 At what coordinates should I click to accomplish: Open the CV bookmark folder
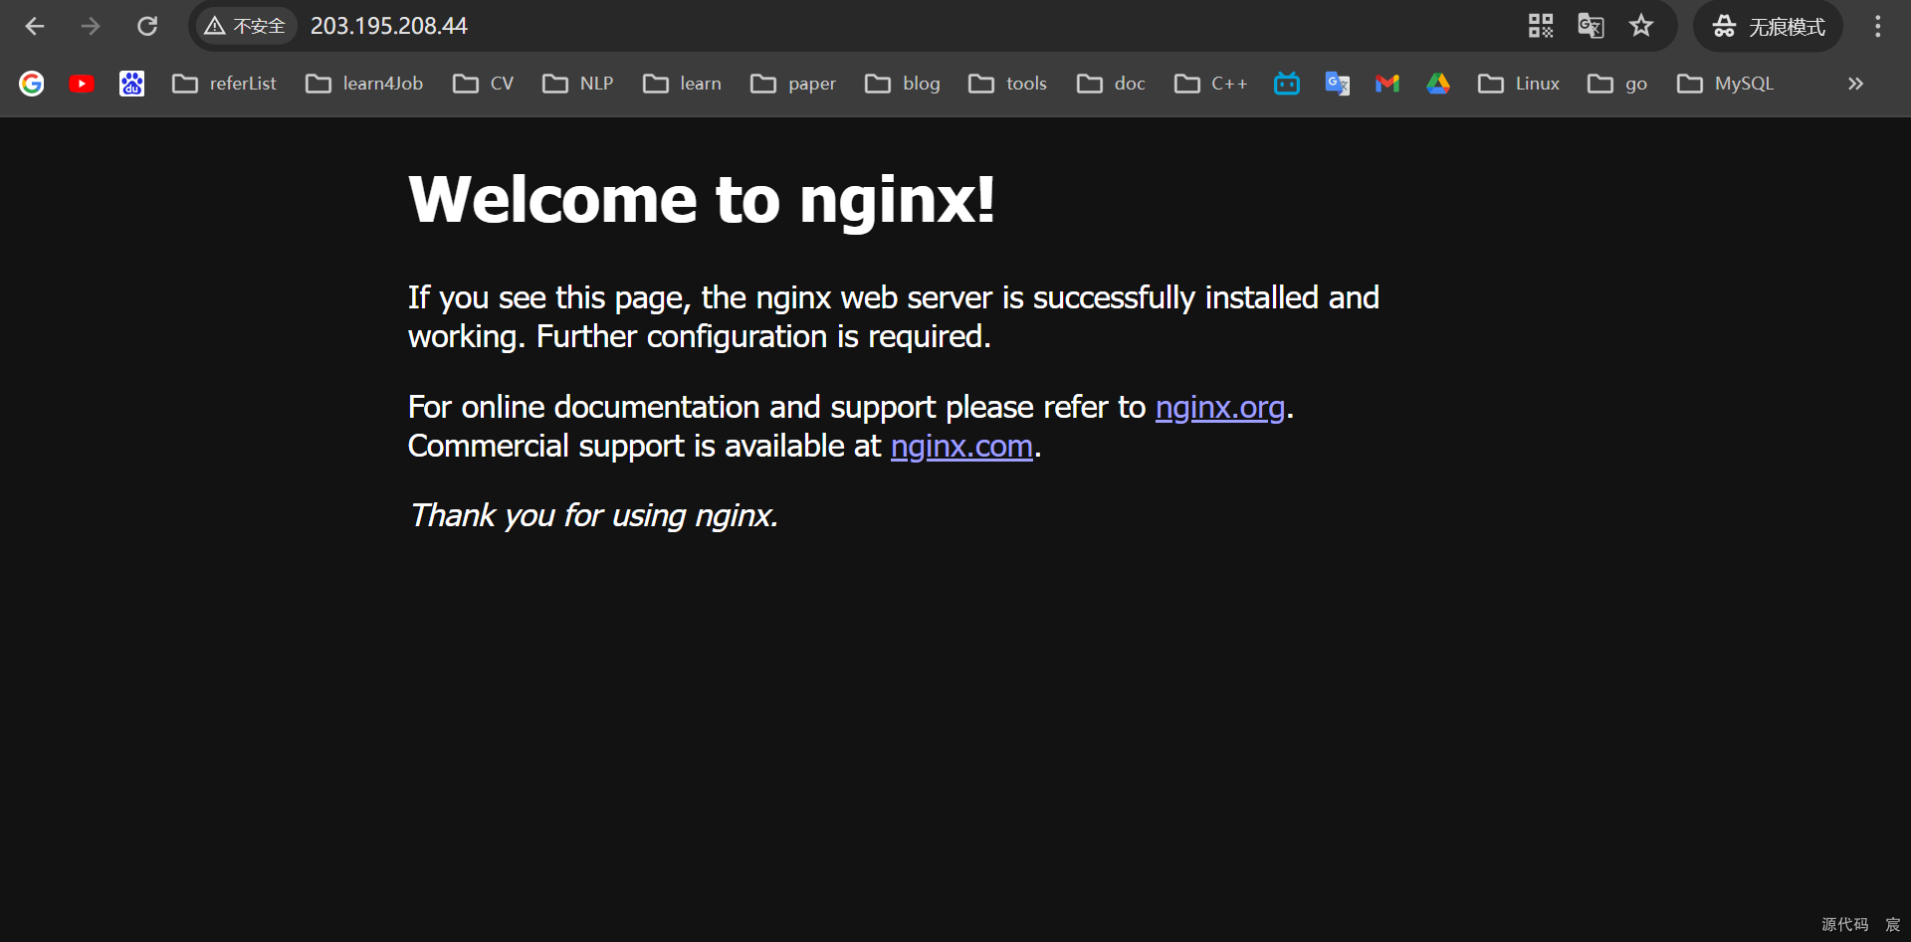(484, 84)
